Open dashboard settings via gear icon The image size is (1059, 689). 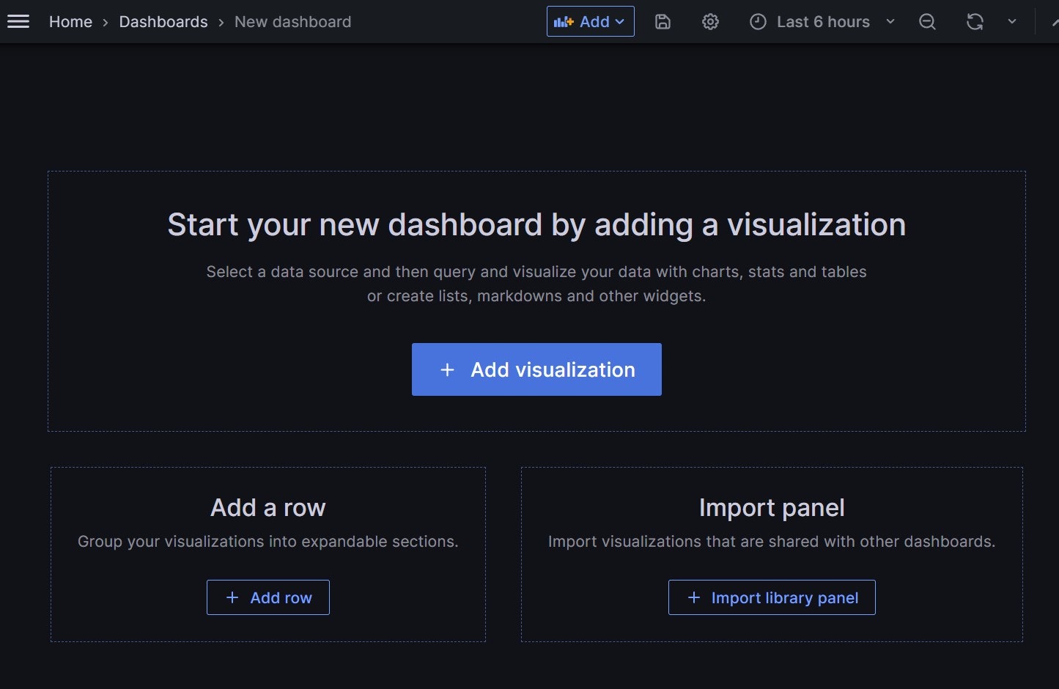710,22
